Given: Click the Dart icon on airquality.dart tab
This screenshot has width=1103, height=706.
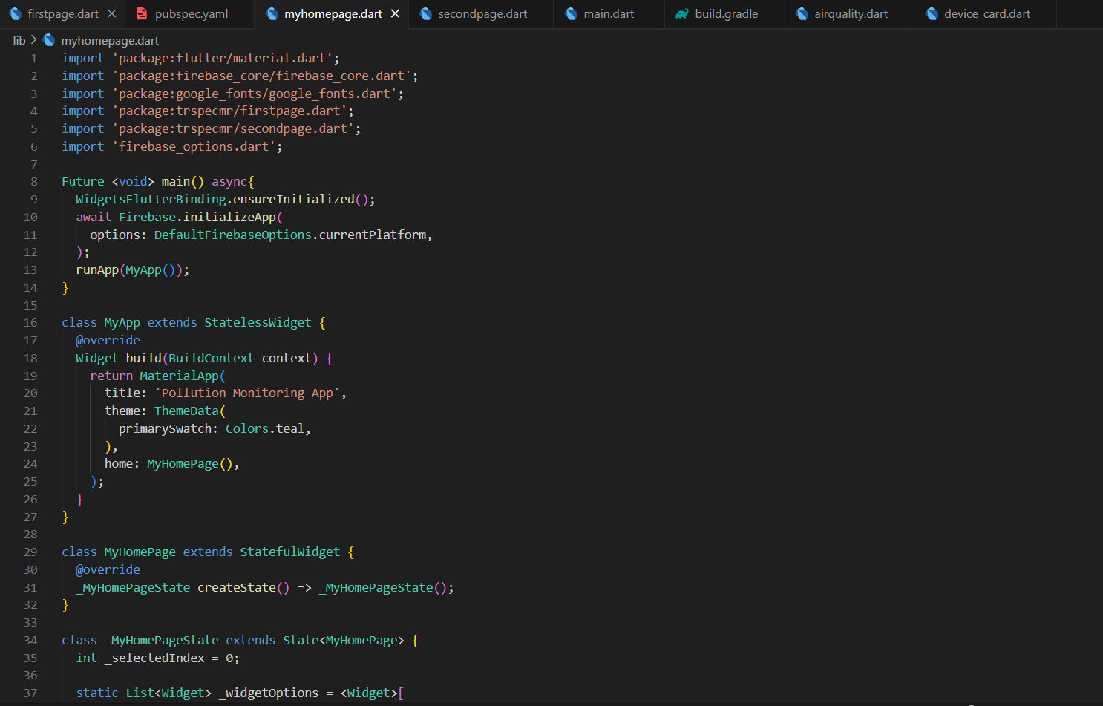Looking at the screenshot, I should (802, 14).
